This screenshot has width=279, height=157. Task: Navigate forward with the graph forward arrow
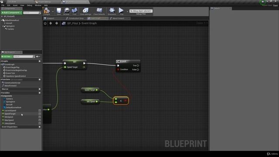click(x=57, y=23)
